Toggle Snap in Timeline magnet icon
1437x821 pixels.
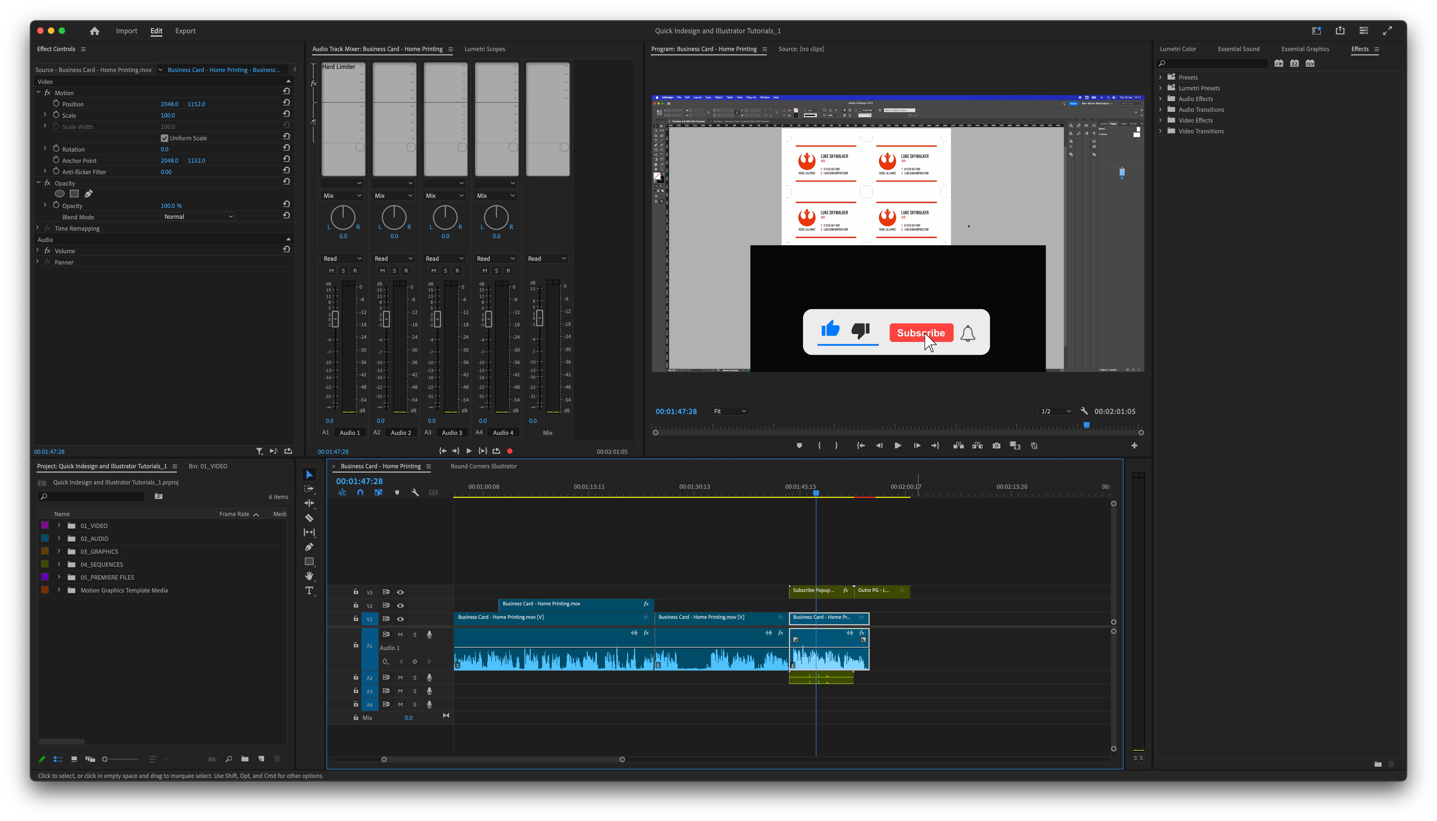coord(360,492)
